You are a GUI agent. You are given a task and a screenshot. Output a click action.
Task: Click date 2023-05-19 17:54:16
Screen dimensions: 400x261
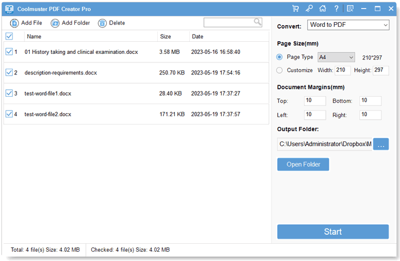[215, 73]
